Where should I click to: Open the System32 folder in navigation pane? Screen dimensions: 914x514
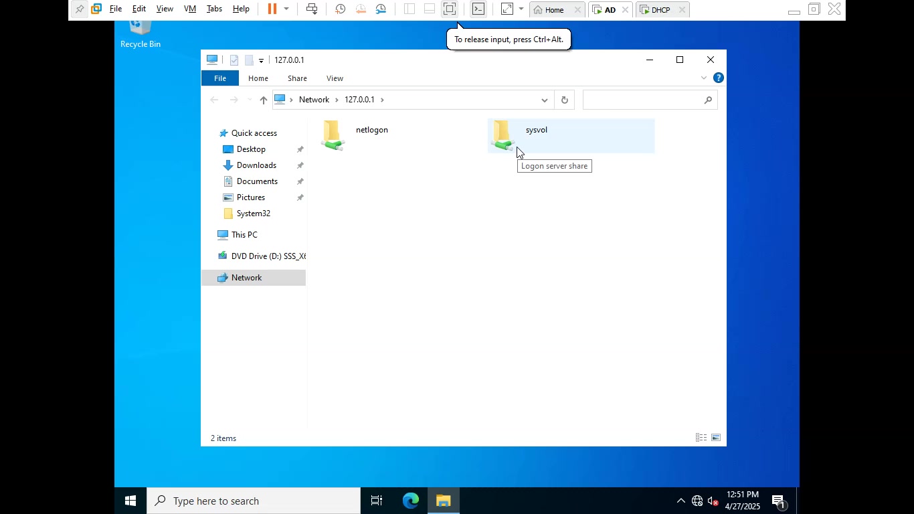click(253, 213)
